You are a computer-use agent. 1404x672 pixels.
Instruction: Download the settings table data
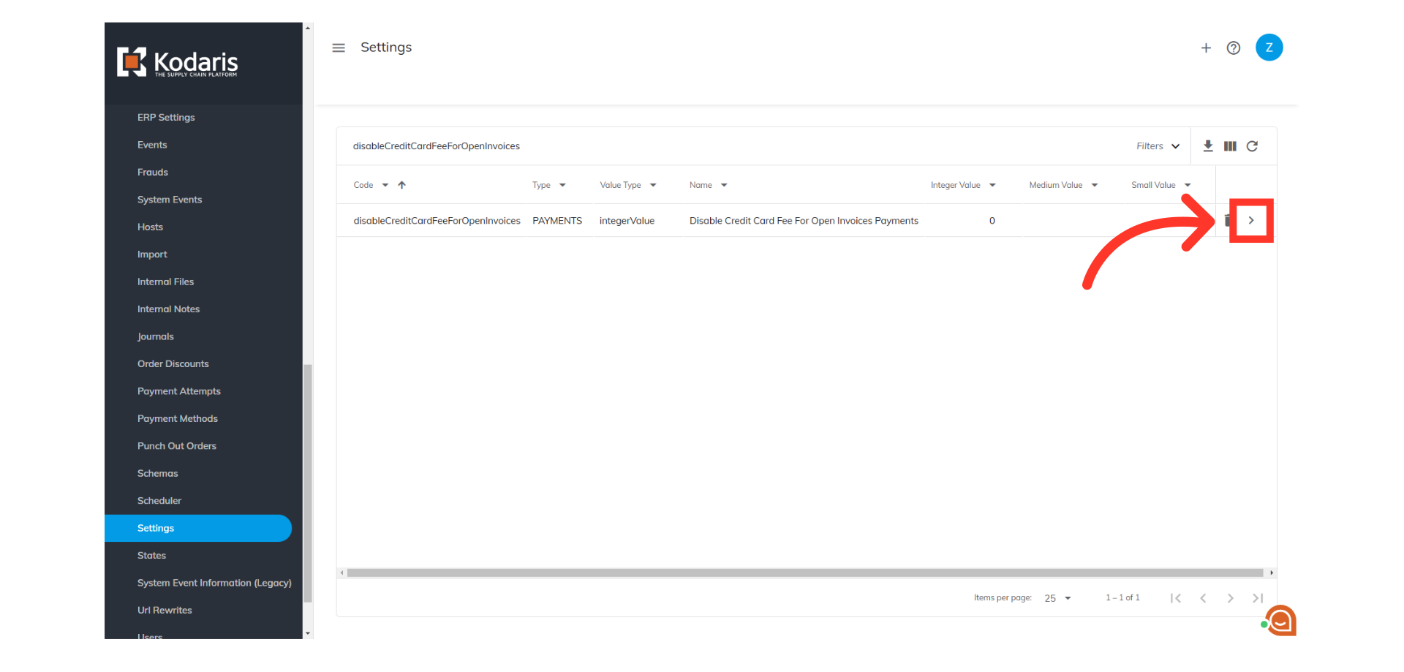pos(1208,146)
